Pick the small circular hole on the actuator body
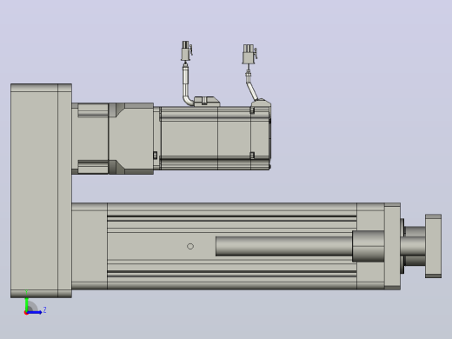This screenshot has width=452, height=339. [190, 246]
